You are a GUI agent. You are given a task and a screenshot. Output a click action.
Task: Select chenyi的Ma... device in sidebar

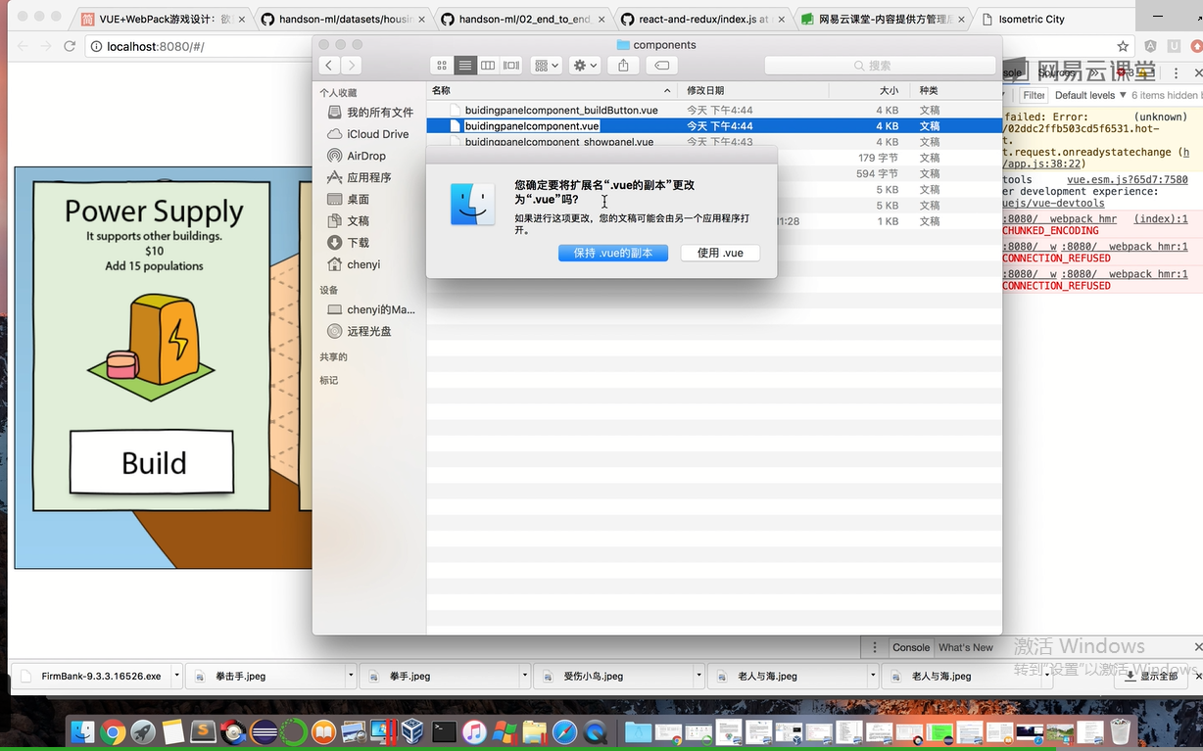tap(371, 309)
